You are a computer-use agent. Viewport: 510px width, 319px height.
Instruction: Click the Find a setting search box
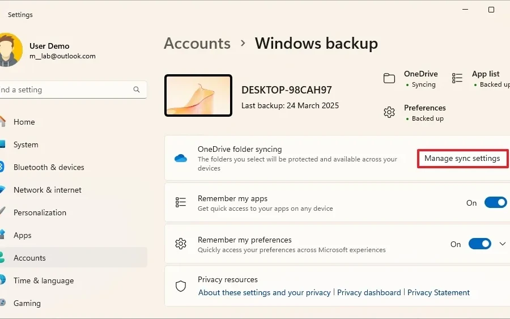74,90
